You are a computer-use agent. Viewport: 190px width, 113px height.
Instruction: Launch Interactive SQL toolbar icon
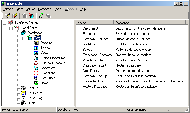point(41,16)
